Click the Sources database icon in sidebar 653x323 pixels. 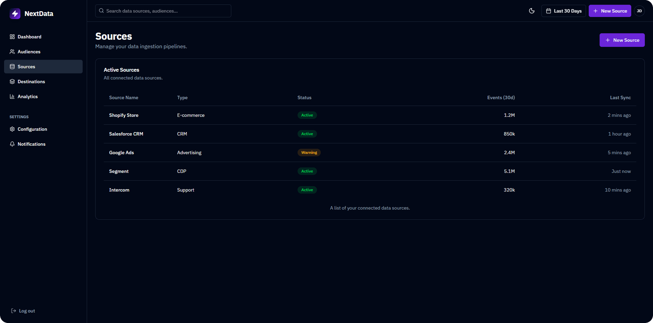tap(12, 67)
